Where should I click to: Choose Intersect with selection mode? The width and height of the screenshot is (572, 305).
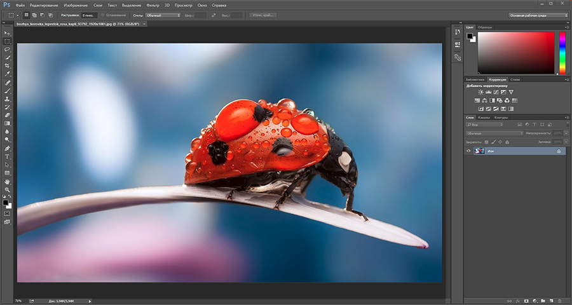point(50,15)
